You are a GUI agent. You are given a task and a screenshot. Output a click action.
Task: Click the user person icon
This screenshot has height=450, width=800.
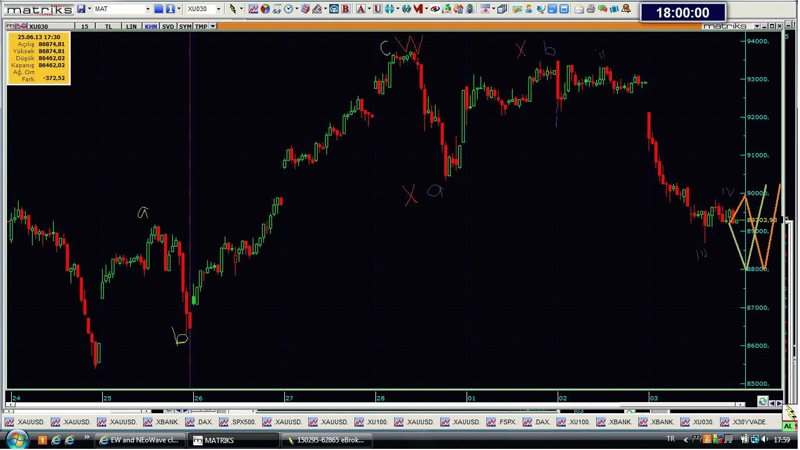[528, 9]
